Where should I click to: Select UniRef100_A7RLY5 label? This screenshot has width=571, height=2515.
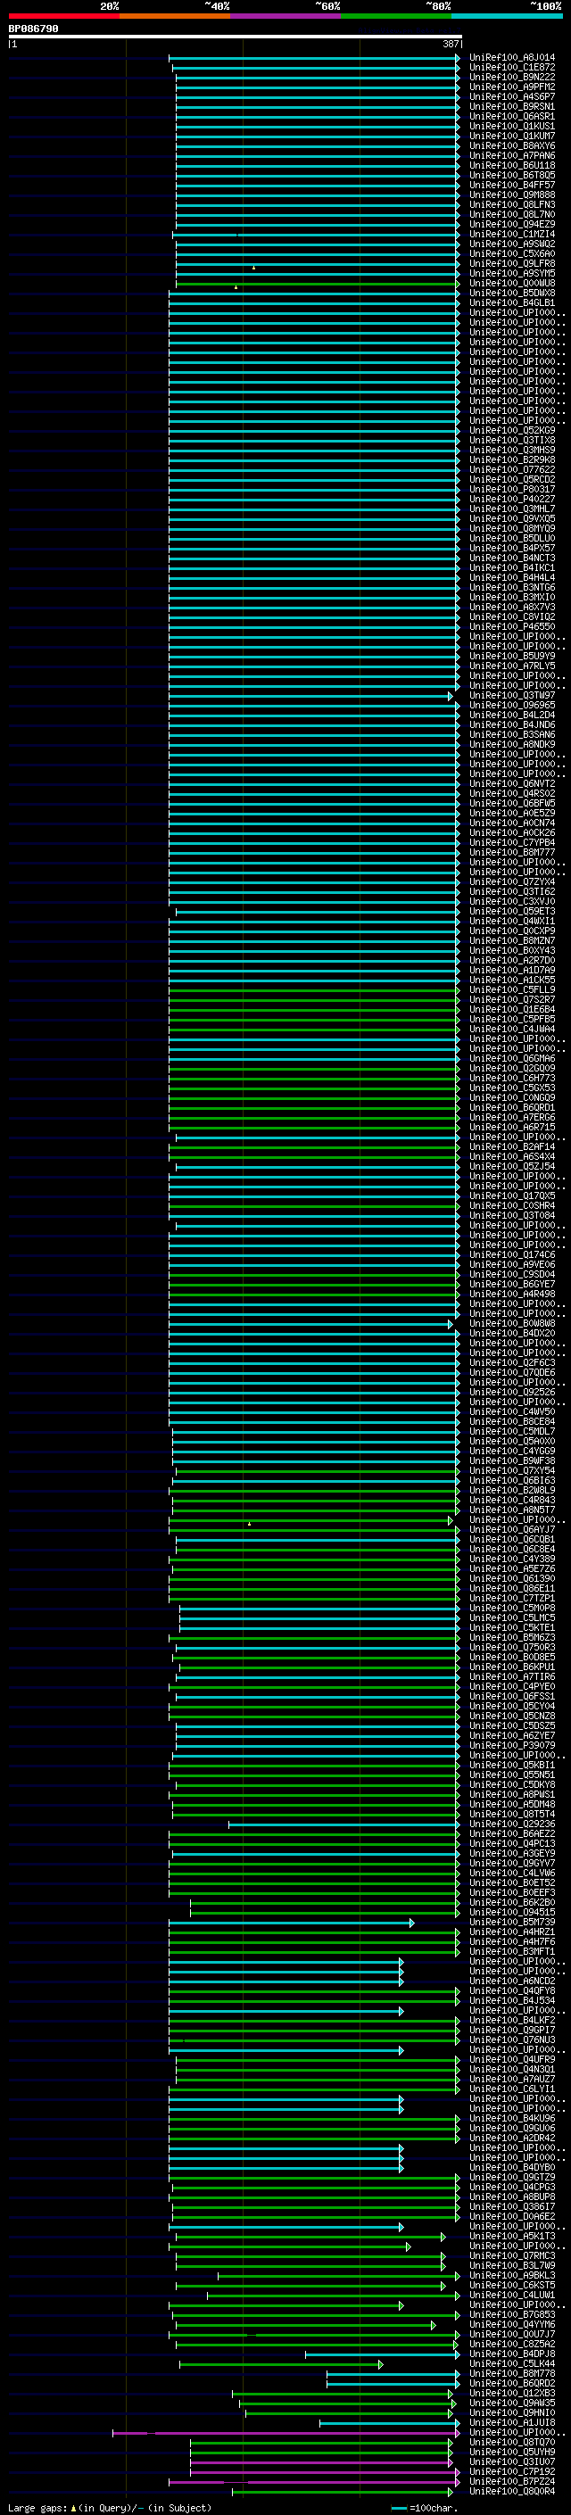[x=512, y=666]
